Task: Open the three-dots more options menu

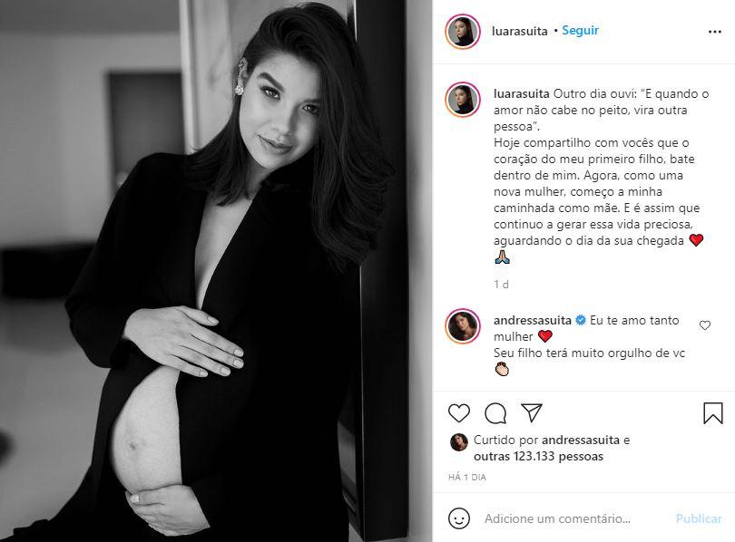Action: point(715,32)
